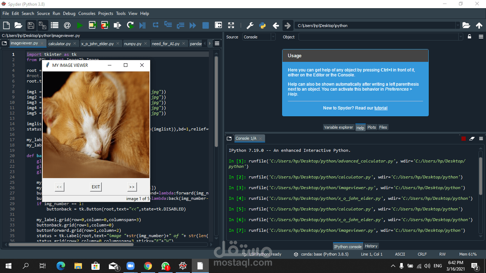Screen dimensions: 486x273
Task: Switch to the Files pane tab
Action: click(x=383, y=127)
